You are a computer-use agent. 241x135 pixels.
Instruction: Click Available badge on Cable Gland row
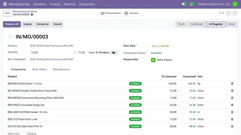135,126
